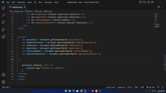This screenshot has height=93, width=166.
Task: Open Source Control view
Action: tap(3, 22)
